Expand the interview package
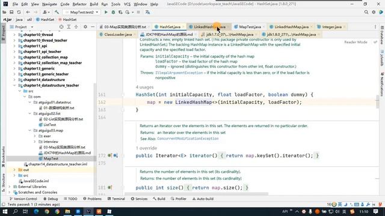 click(35, 142)
